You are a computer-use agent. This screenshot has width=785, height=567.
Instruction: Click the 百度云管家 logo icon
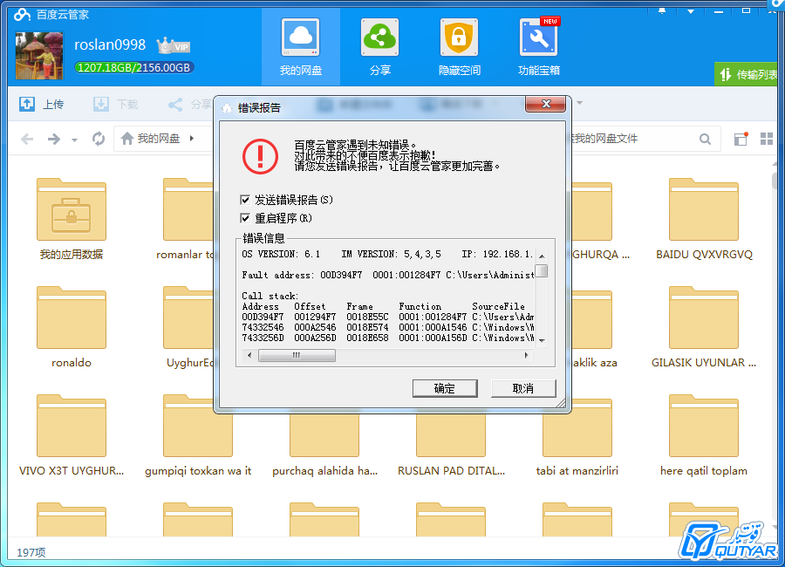pos(22,15)
